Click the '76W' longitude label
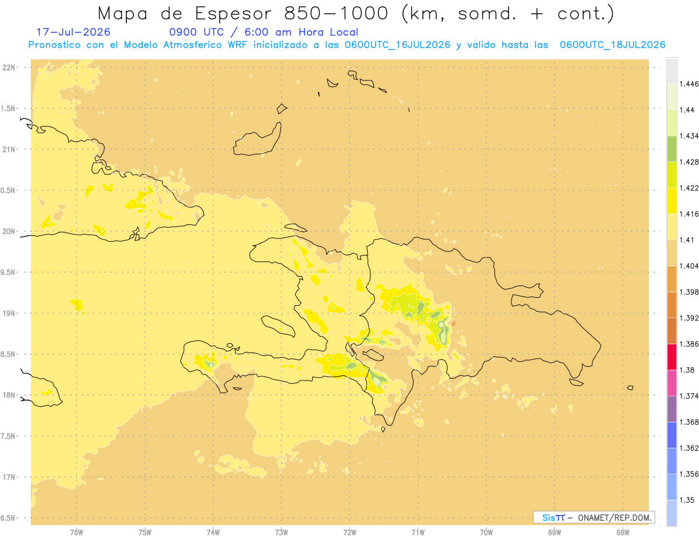This screenshot has width=699, height=540. pyautogui.click(x=76, y=532)
